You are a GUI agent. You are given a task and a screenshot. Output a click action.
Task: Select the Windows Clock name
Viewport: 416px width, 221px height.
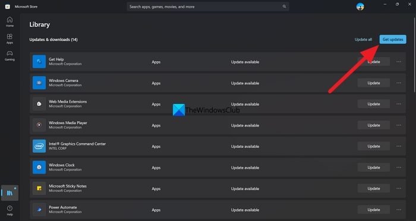coord(62,165)
